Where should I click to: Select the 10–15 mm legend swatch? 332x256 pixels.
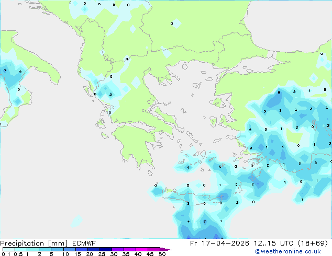pyautogui.click(x=70, y=249)
